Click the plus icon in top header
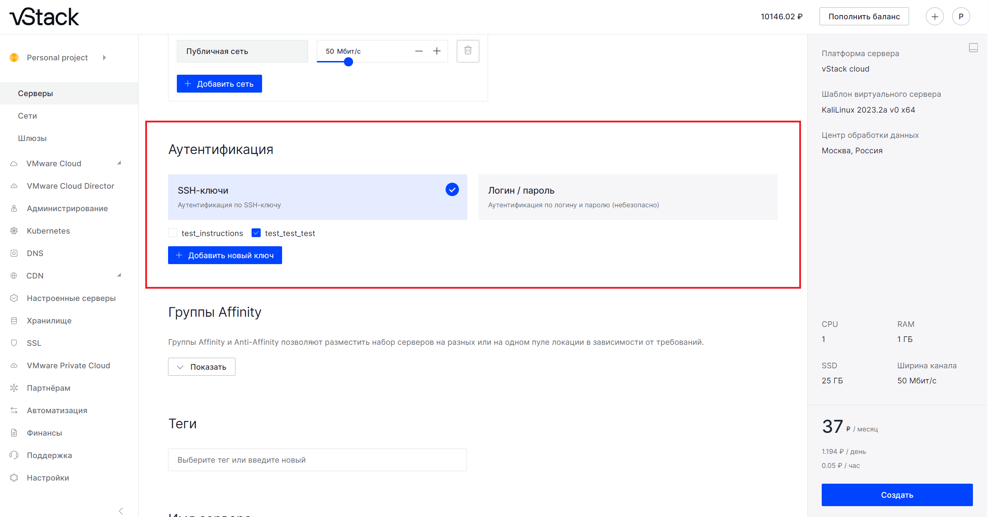The width and height of the screenshot is (988, 517). coord(934,16)
